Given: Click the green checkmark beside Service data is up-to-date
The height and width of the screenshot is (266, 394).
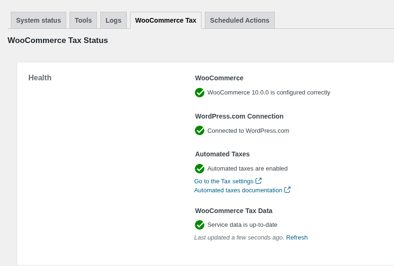Looking at the screenshot, I should point(200,225).
